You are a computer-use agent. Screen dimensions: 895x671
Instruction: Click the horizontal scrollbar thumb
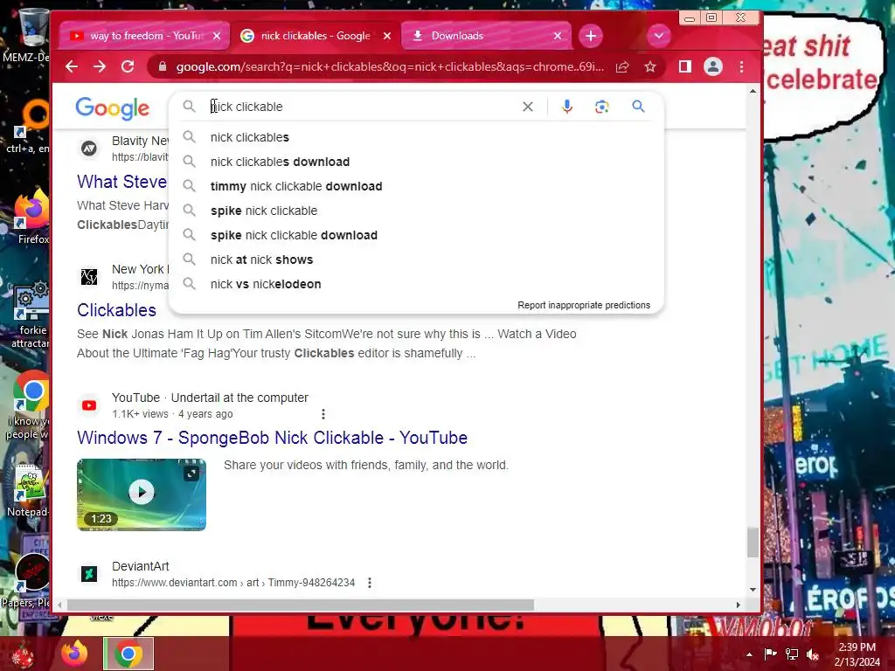(x=301, y=605)
